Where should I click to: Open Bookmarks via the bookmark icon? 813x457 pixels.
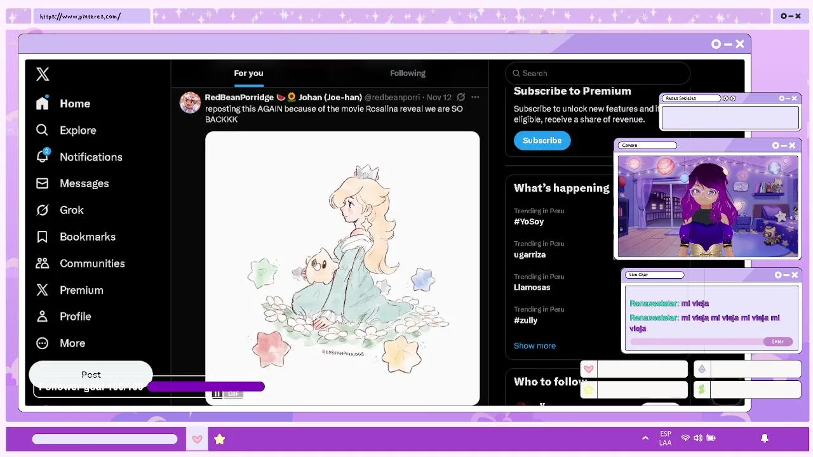click(43, 237)
